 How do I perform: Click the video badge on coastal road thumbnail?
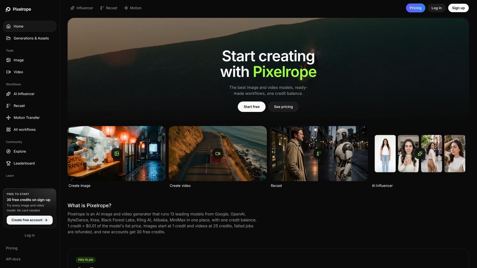(218, 154)
